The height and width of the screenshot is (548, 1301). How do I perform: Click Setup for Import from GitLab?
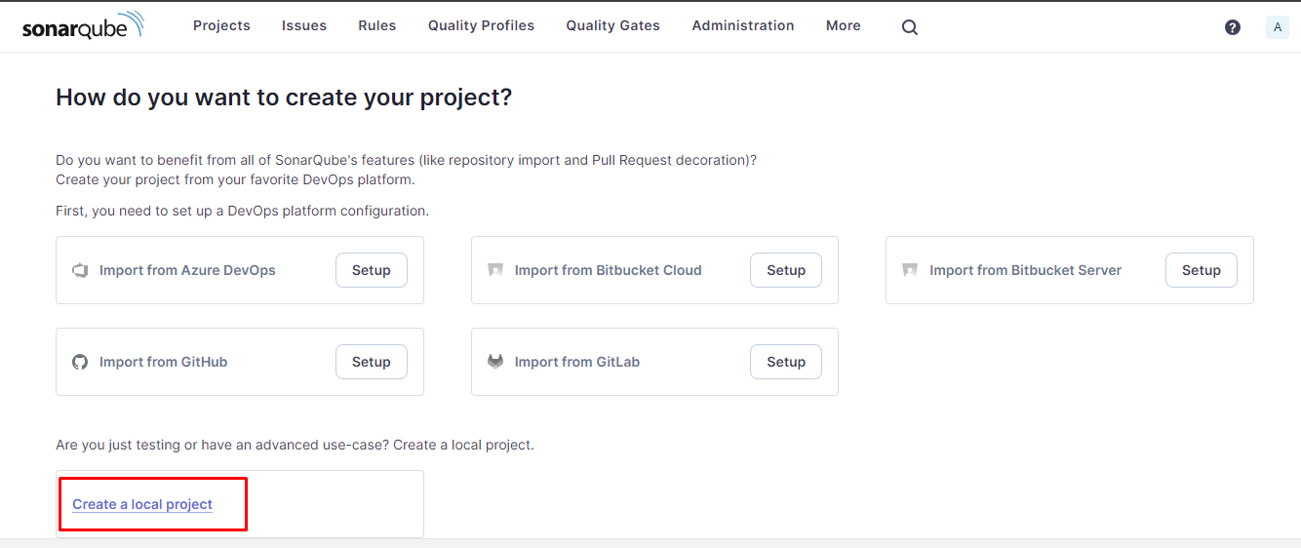pos(786,362)
